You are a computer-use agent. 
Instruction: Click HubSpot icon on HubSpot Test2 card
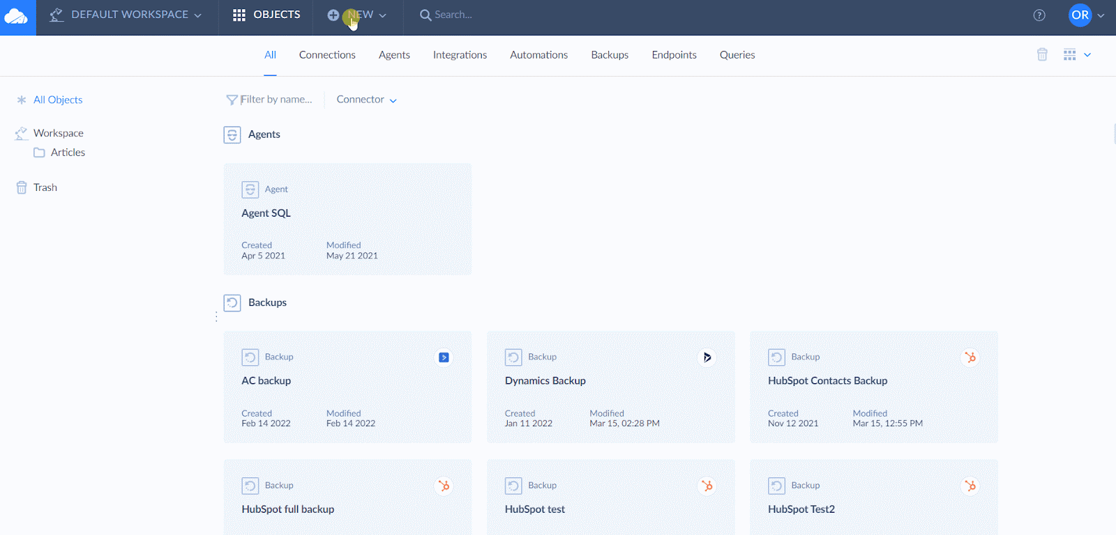(970, 486)
